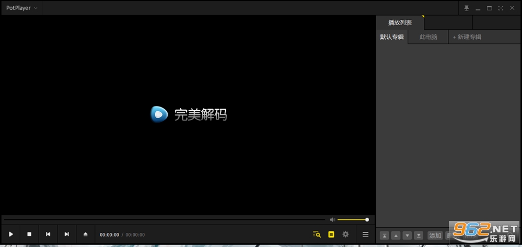The image size is (522, 247).
Task: Click the 添加 button in the playlist
Action: click(435, 236)
